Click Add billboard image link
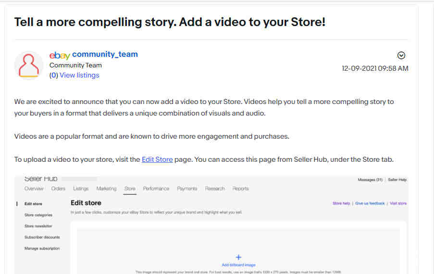This screenshot has width=434, height=274. click(238, 265)
